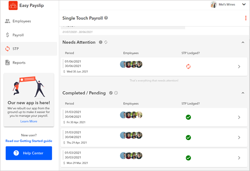Click the Help Center button
The image size is (250, 171).
coord(29,153)
